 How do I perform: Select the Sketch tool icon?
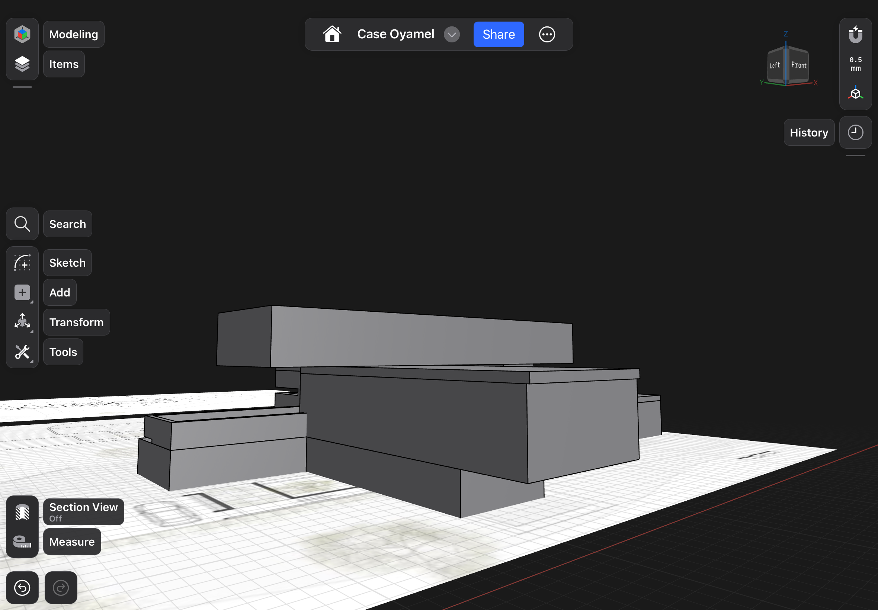[22, 263]
